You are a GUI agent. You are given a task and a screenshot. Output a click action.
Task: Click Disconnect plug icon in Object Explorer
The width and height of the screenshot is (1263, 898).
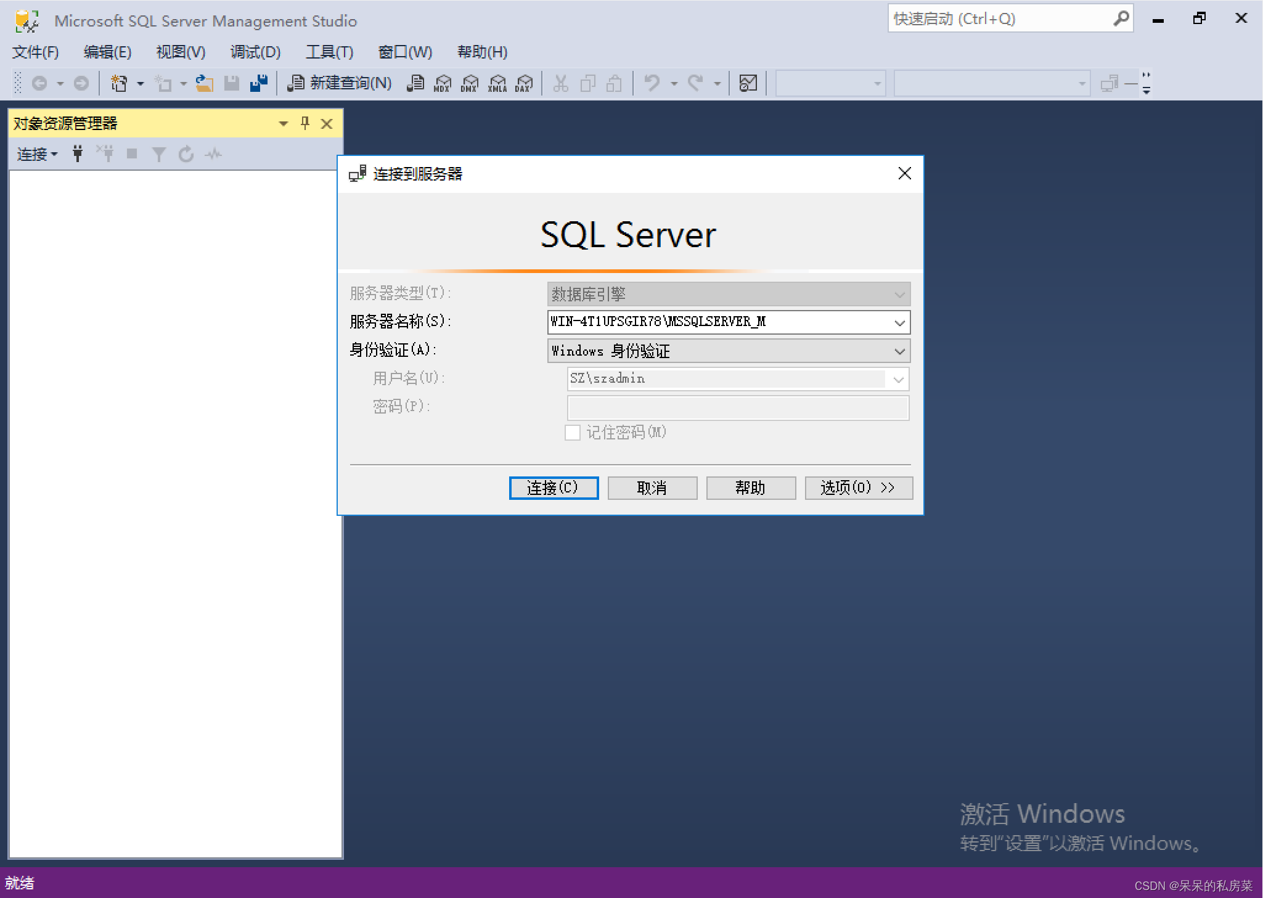(105, 154)
